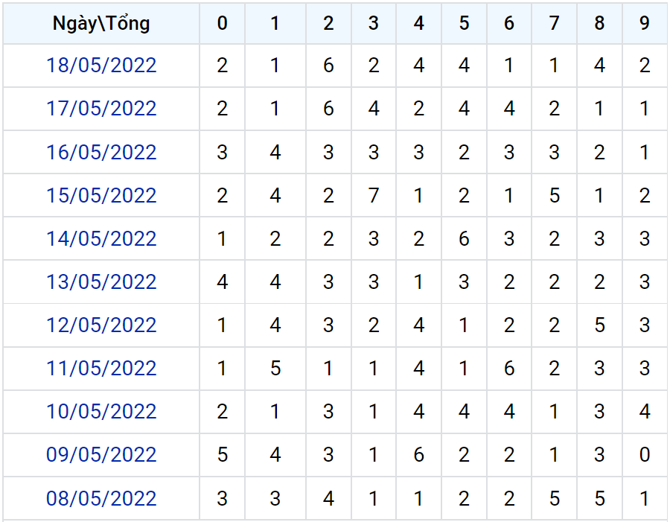Open the 13/05/2022 date link
Viewport: 670px width, 522px height.
(101, 281)
